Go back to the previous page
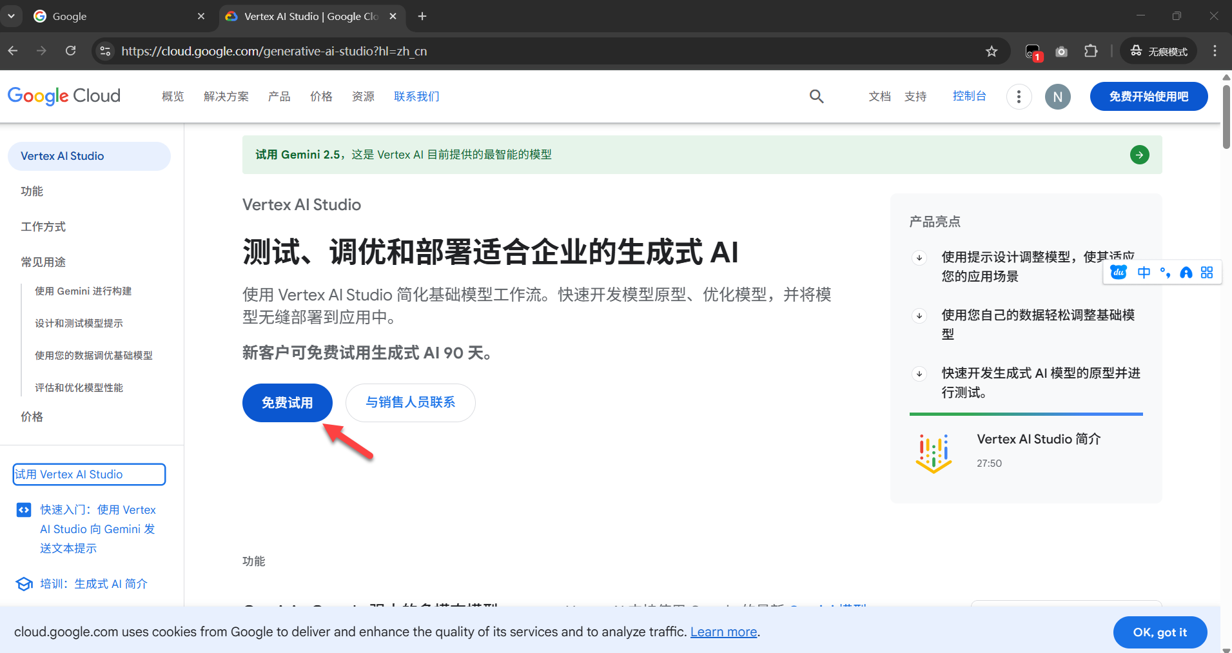 coord(13,51)
